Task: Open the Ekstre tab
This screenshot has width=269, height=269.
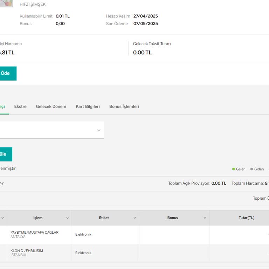Action: pyautogui.click(x=20, y=106)
